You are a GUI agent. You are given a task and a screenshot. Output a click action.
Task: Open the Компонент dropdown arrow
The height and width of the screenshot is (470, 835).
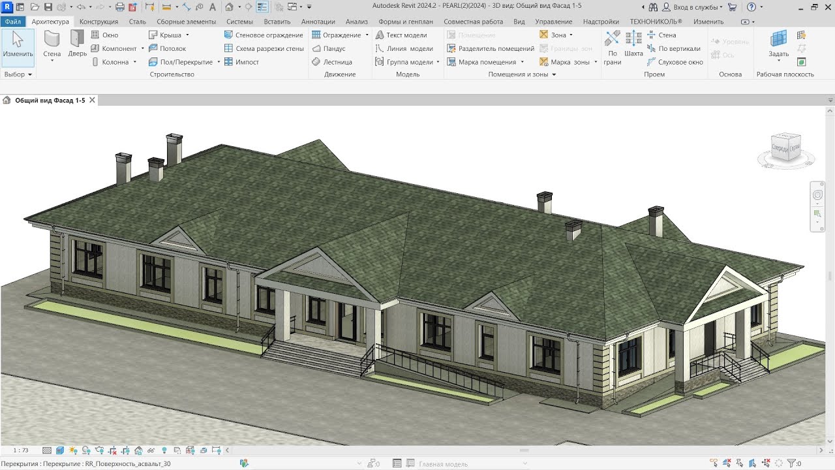click(142, 48)
